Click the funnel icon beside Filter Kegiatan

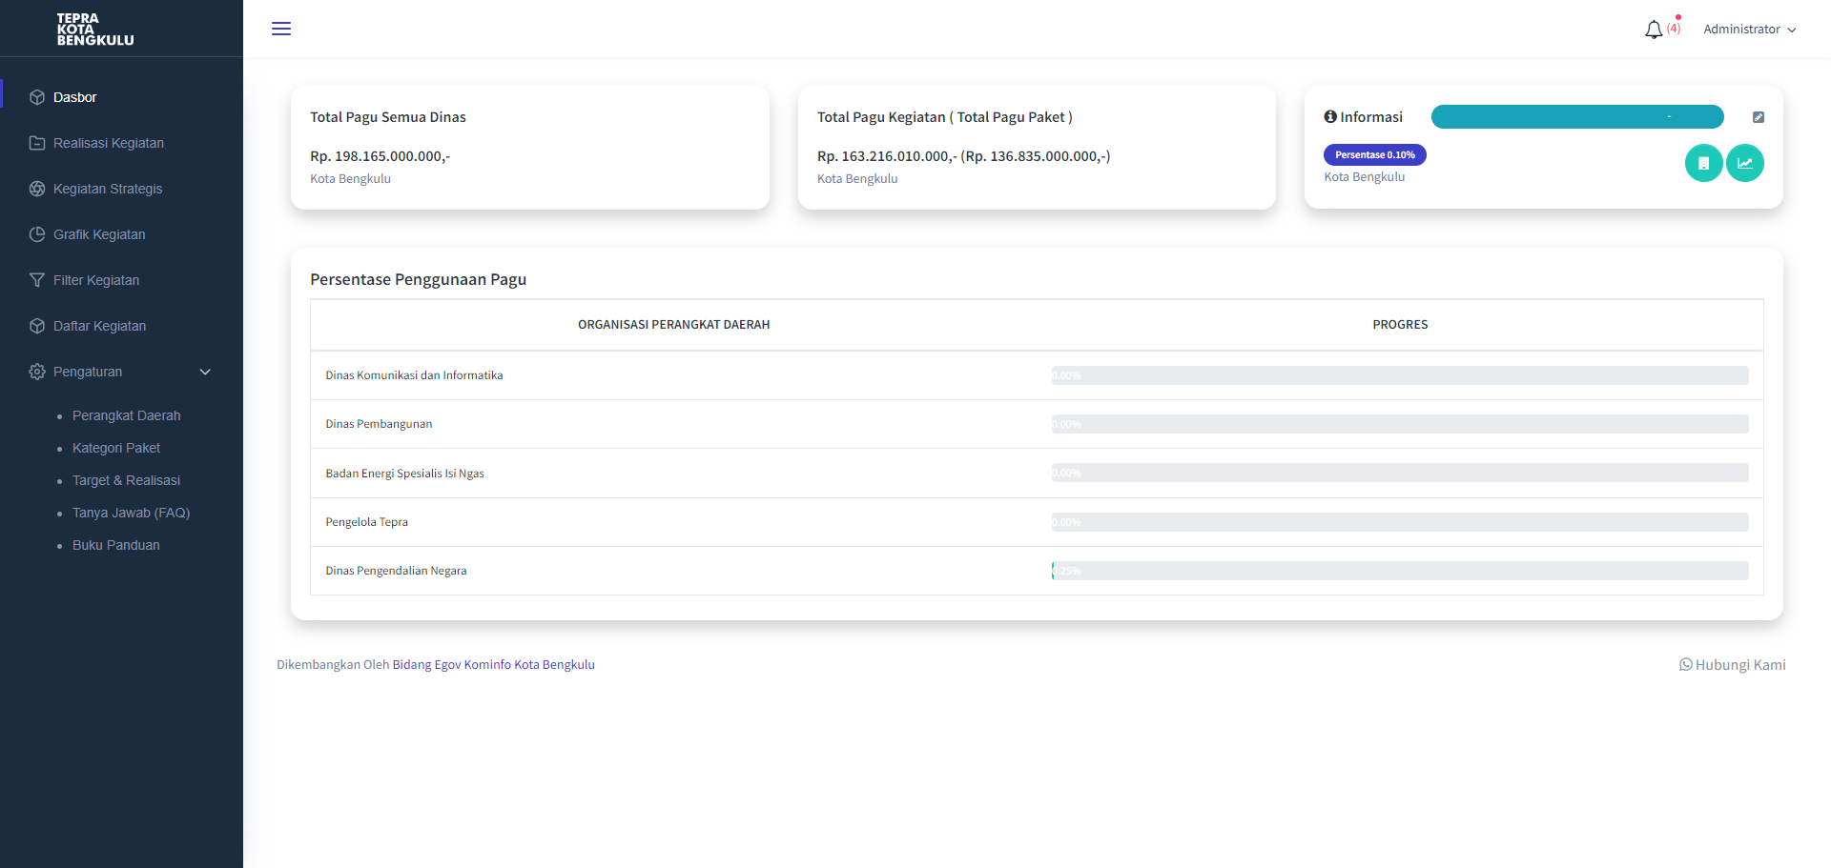point(37,280)
